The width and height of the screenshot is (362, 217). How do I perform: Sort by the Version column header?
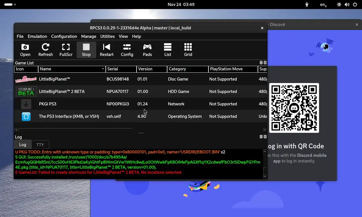tap(152, 69)
